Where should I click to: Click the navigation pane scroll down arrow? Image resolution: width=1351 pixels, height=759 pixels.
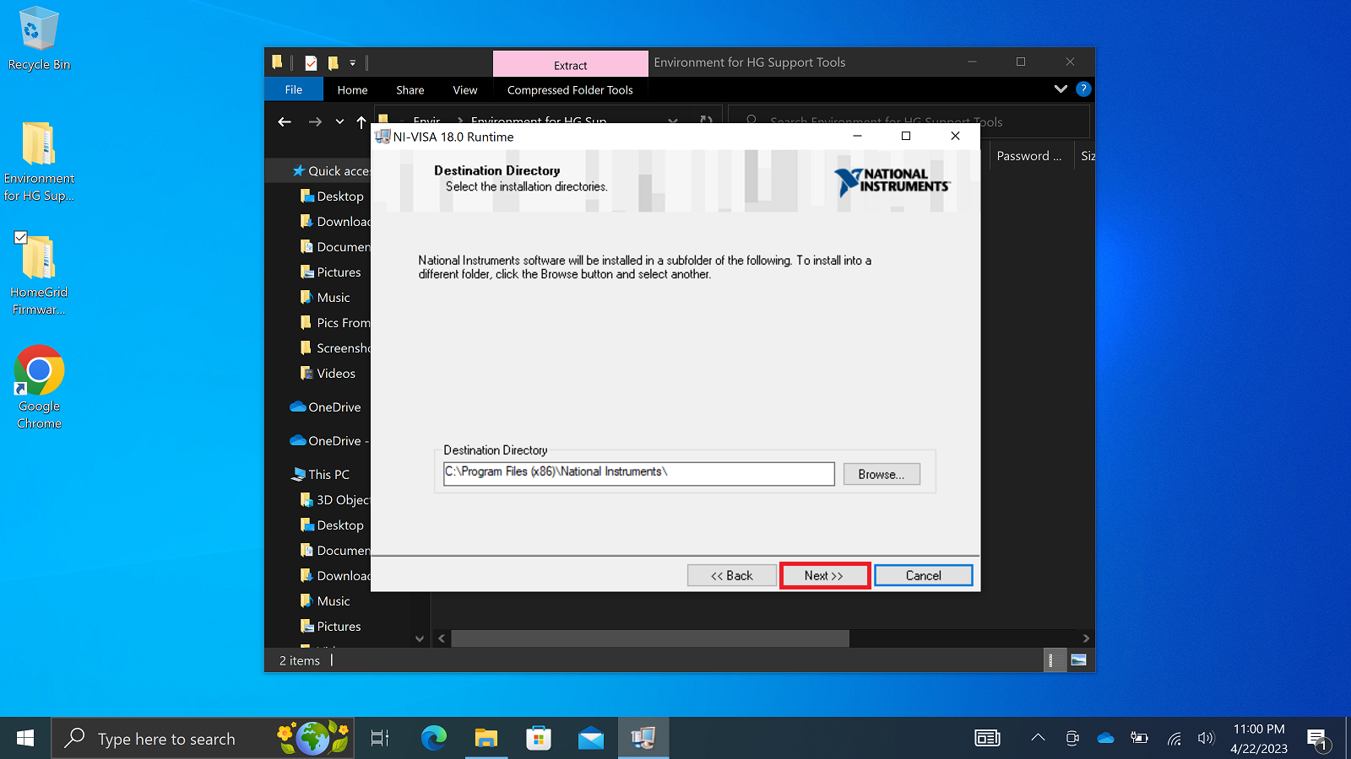click(x=420, y=638)
